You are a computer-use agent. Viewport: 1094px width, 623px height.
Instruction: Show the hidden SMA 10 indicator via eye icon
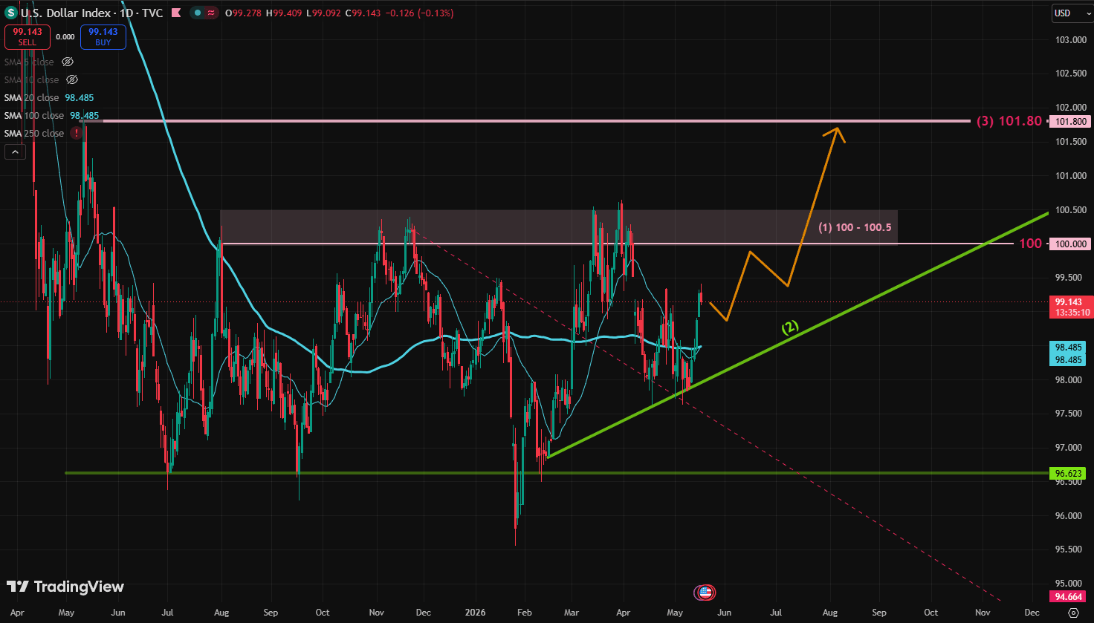[72, 79]
